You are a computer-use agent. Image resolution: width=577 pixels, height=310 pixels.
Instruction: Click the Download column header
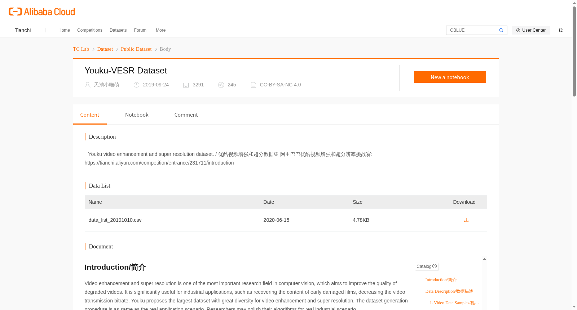coord(464,202)
